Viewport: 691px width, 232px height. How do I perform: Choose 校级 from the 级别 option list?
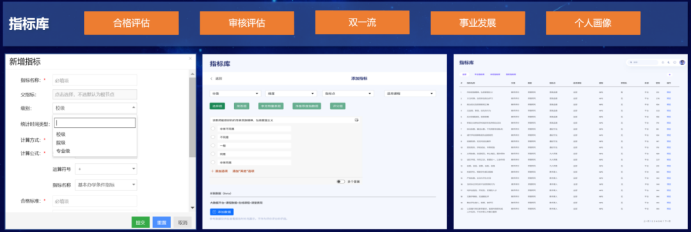[x=61, y=134]
